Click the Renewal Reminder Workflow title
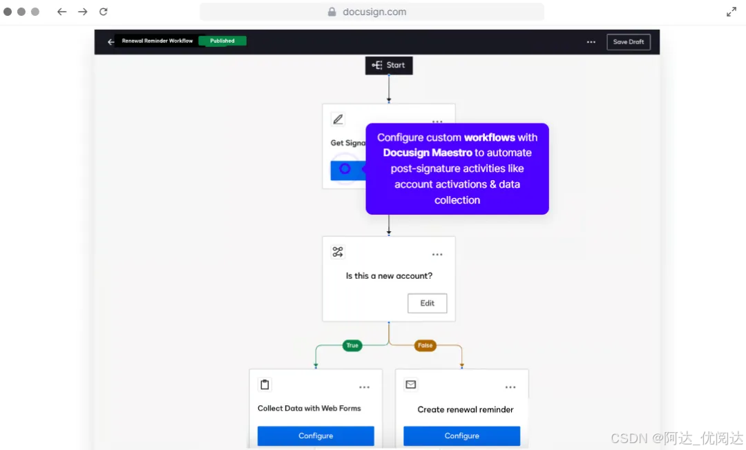This screenshot has height=450, width=746. [x=157, y=41]
